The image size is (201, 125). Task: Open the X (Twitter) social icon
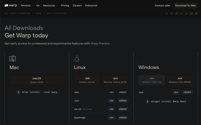tap(167, 13)
